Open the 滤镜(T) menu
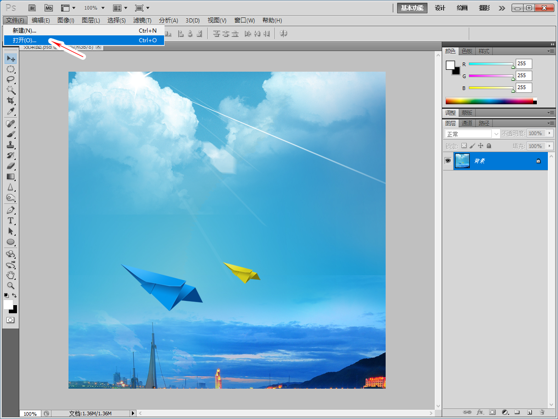 pos(142,20)
